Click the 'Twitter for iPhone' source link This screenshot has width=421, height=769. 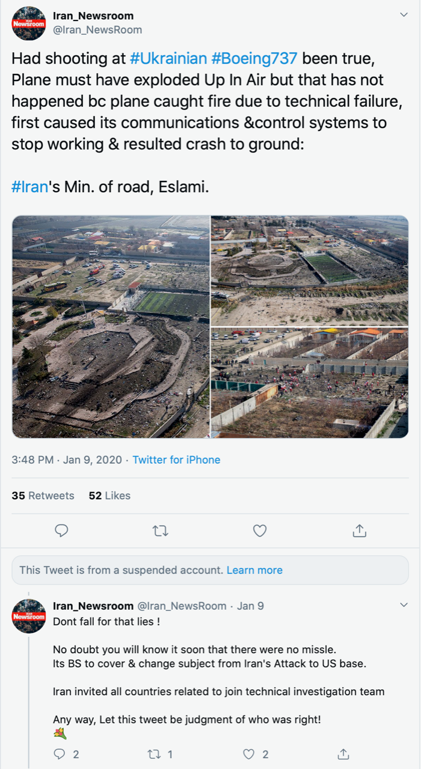click(x=176, y=460)
